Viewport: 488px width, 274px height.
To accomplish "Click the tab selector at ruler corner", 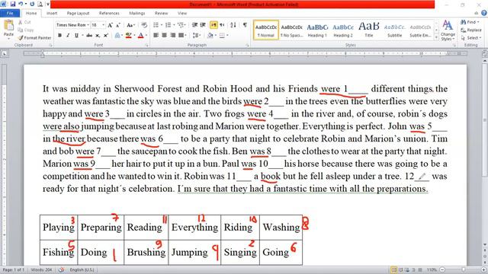I will pyautogui.click(x=5, y=54).
